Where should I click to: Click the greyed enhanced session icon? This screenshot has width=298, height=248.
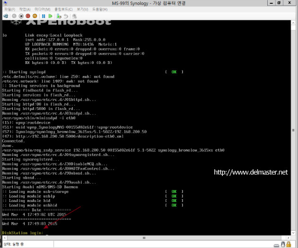(74, 16)
